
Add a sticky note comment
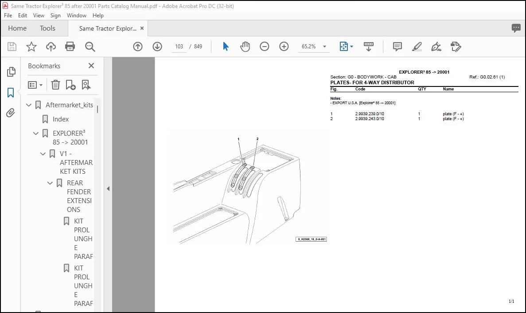[397, 47]
